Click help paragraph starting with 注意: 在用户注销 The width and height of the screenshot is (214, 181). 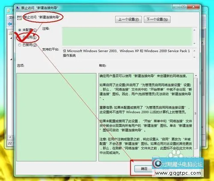146,146
